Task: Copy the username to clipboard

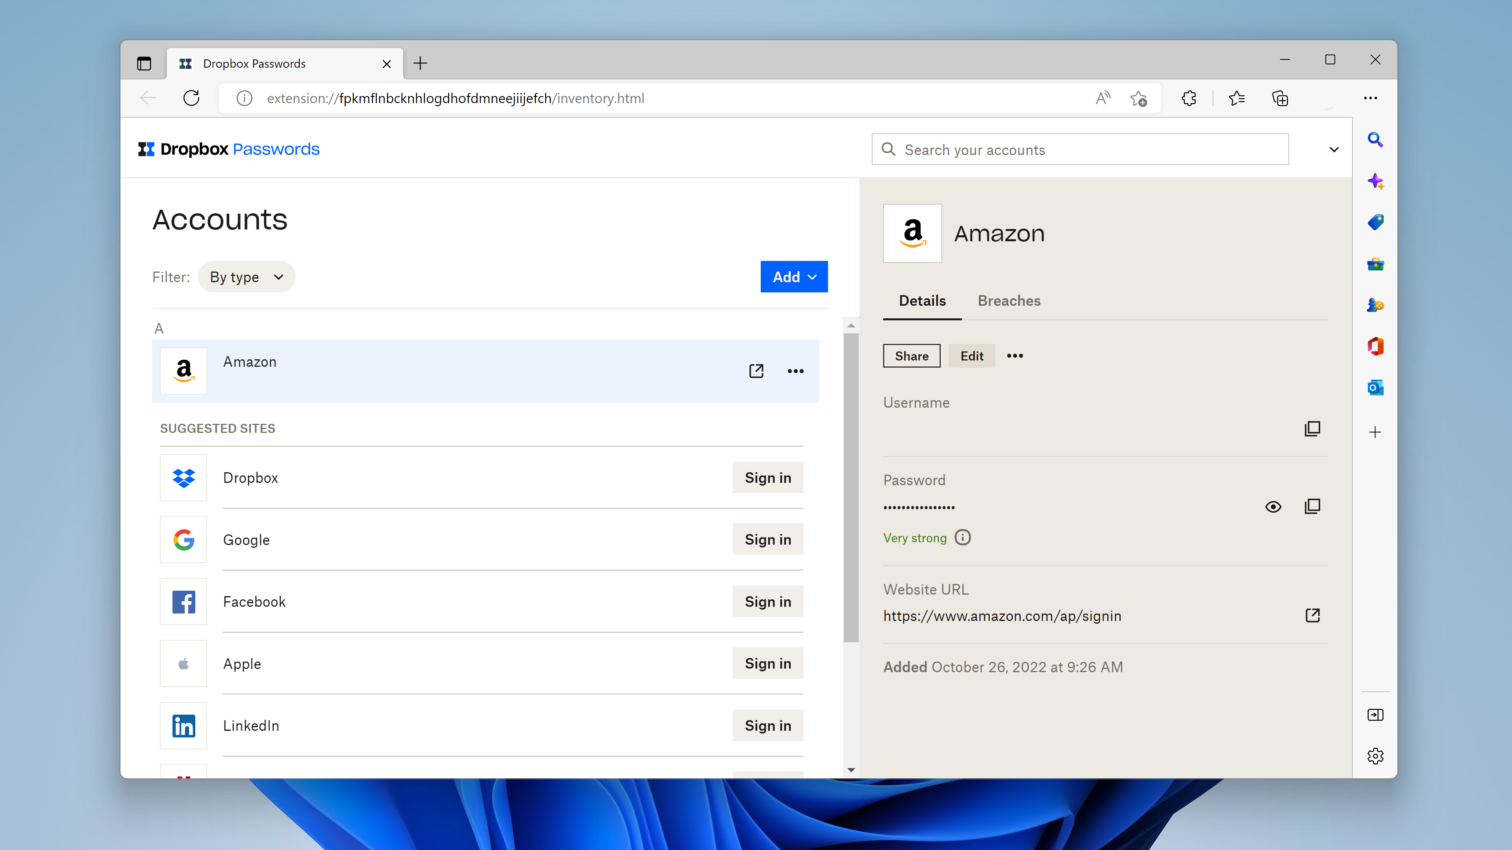Action: [x=1312, y=429]
